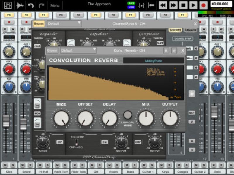
Task: Toggle the MON button in ChannelStrip
Action: point(37,113)
